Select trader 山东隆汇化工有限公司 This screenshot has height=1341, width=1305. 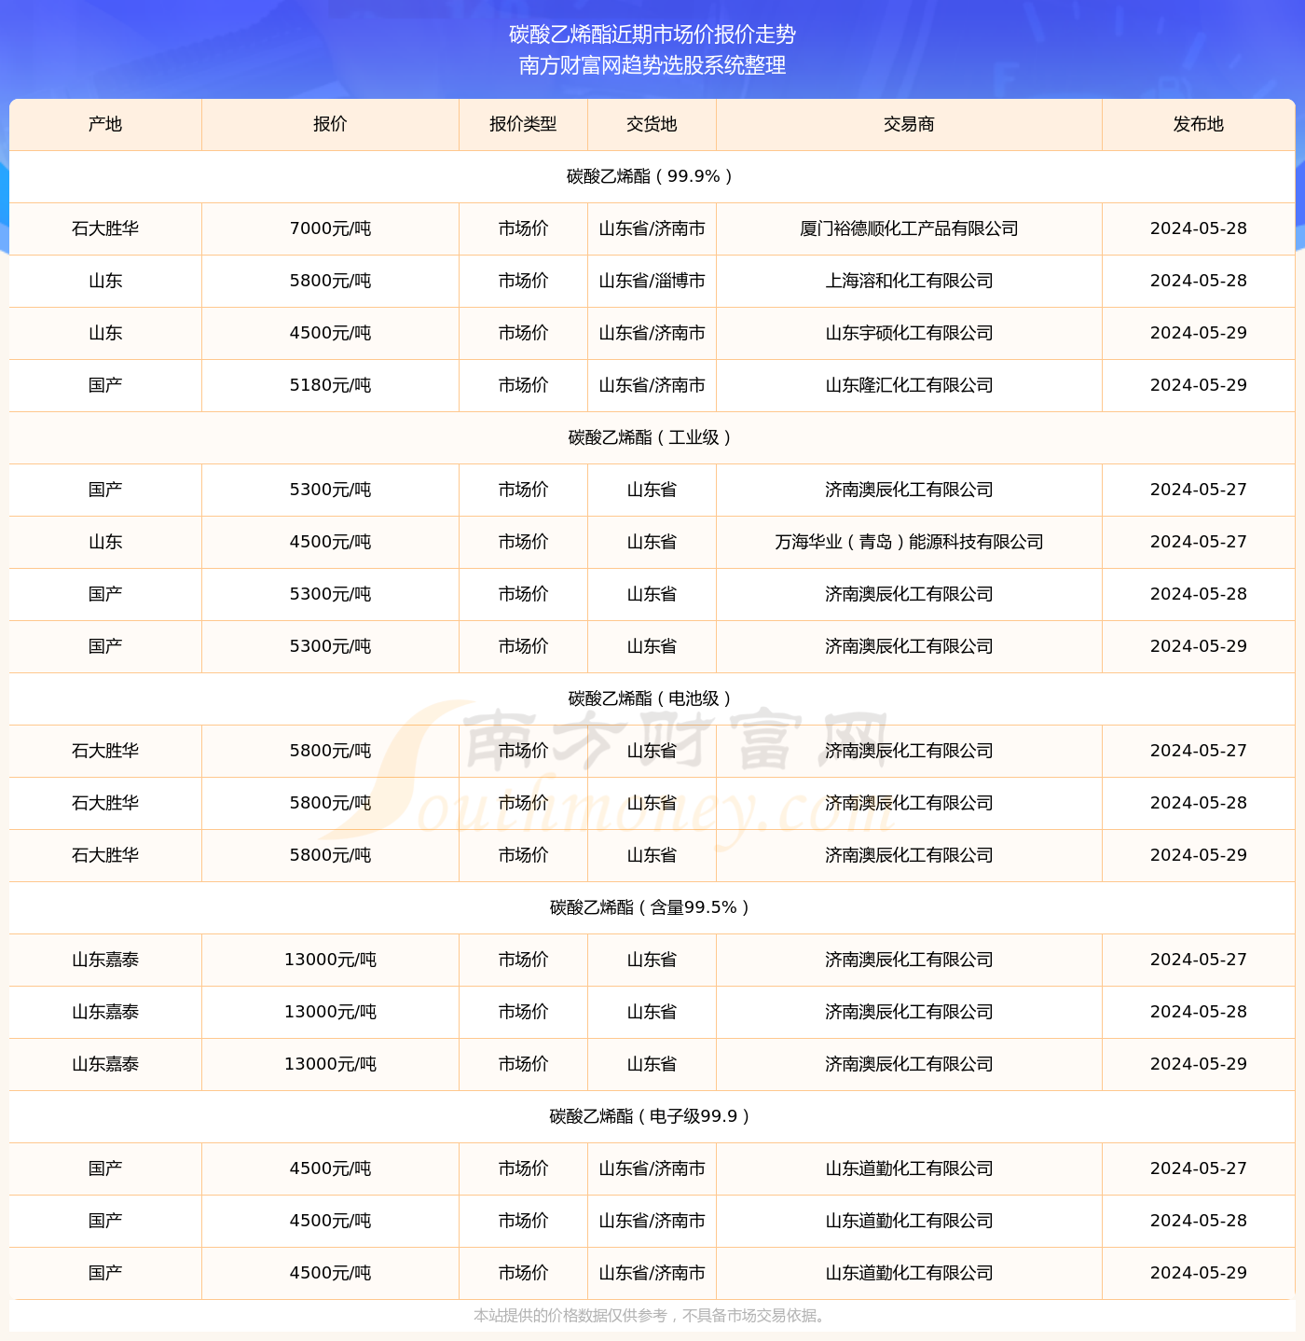(909, 385)
